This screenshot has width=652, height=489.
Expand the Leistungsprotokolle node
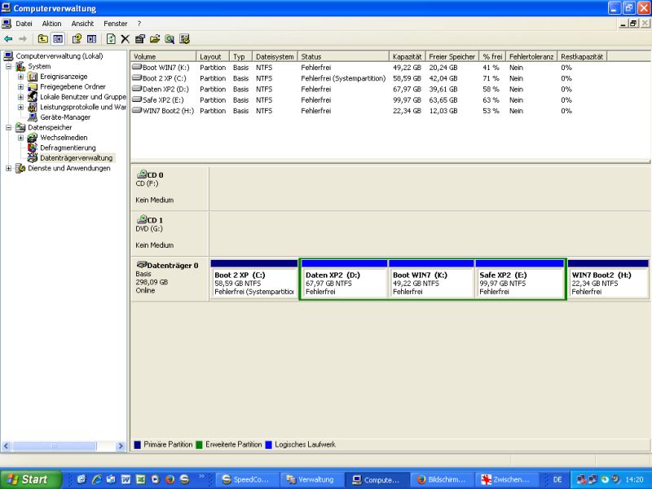point(20,108)
